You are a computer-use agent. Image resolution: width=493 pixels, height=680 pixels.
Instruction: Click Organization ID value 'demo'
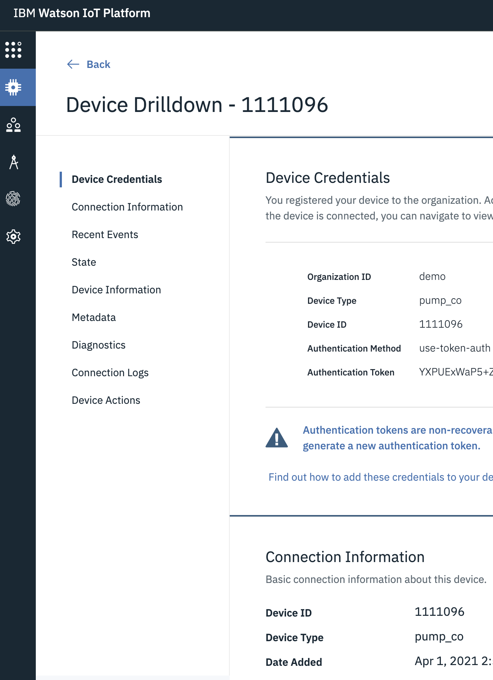tap(432, 276)
